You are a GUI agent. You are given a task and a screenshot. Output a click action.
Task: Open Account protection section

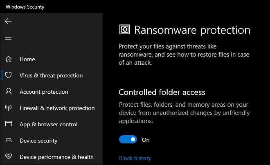click(x=44, y=92)
